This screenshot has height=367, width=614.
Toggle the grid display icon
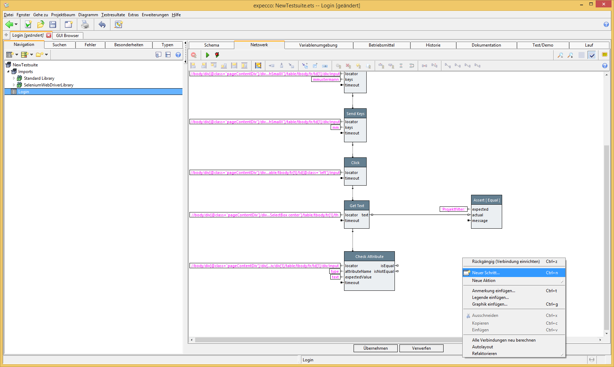582,55
